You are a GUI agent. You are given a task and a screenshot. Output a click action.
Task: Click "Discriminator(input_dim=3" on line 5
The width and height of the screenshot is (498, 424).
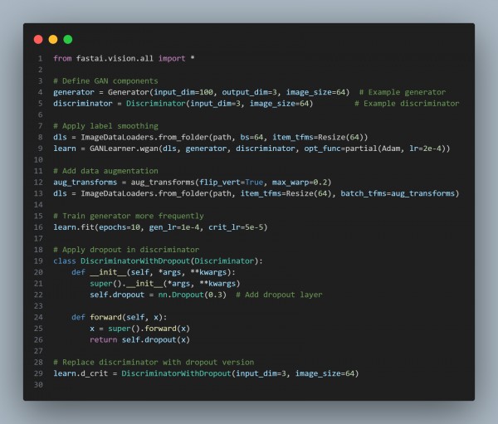[183, 104]
